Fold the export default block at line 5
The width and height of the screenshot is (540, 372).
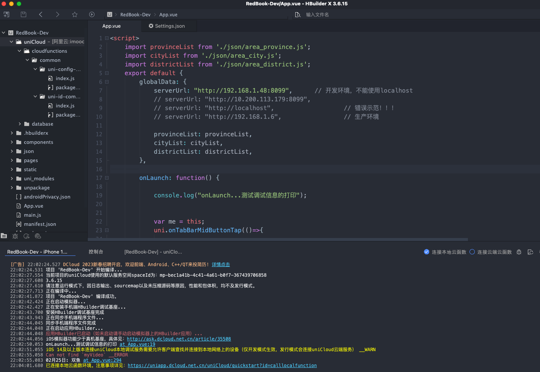coord(107,73)
